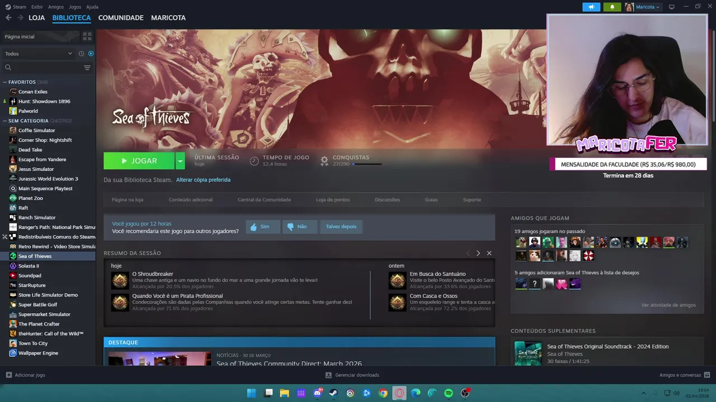Collapse the FAVORITOS category
The height and width of the screenshot is (402, 716).
tap(5, 82)
